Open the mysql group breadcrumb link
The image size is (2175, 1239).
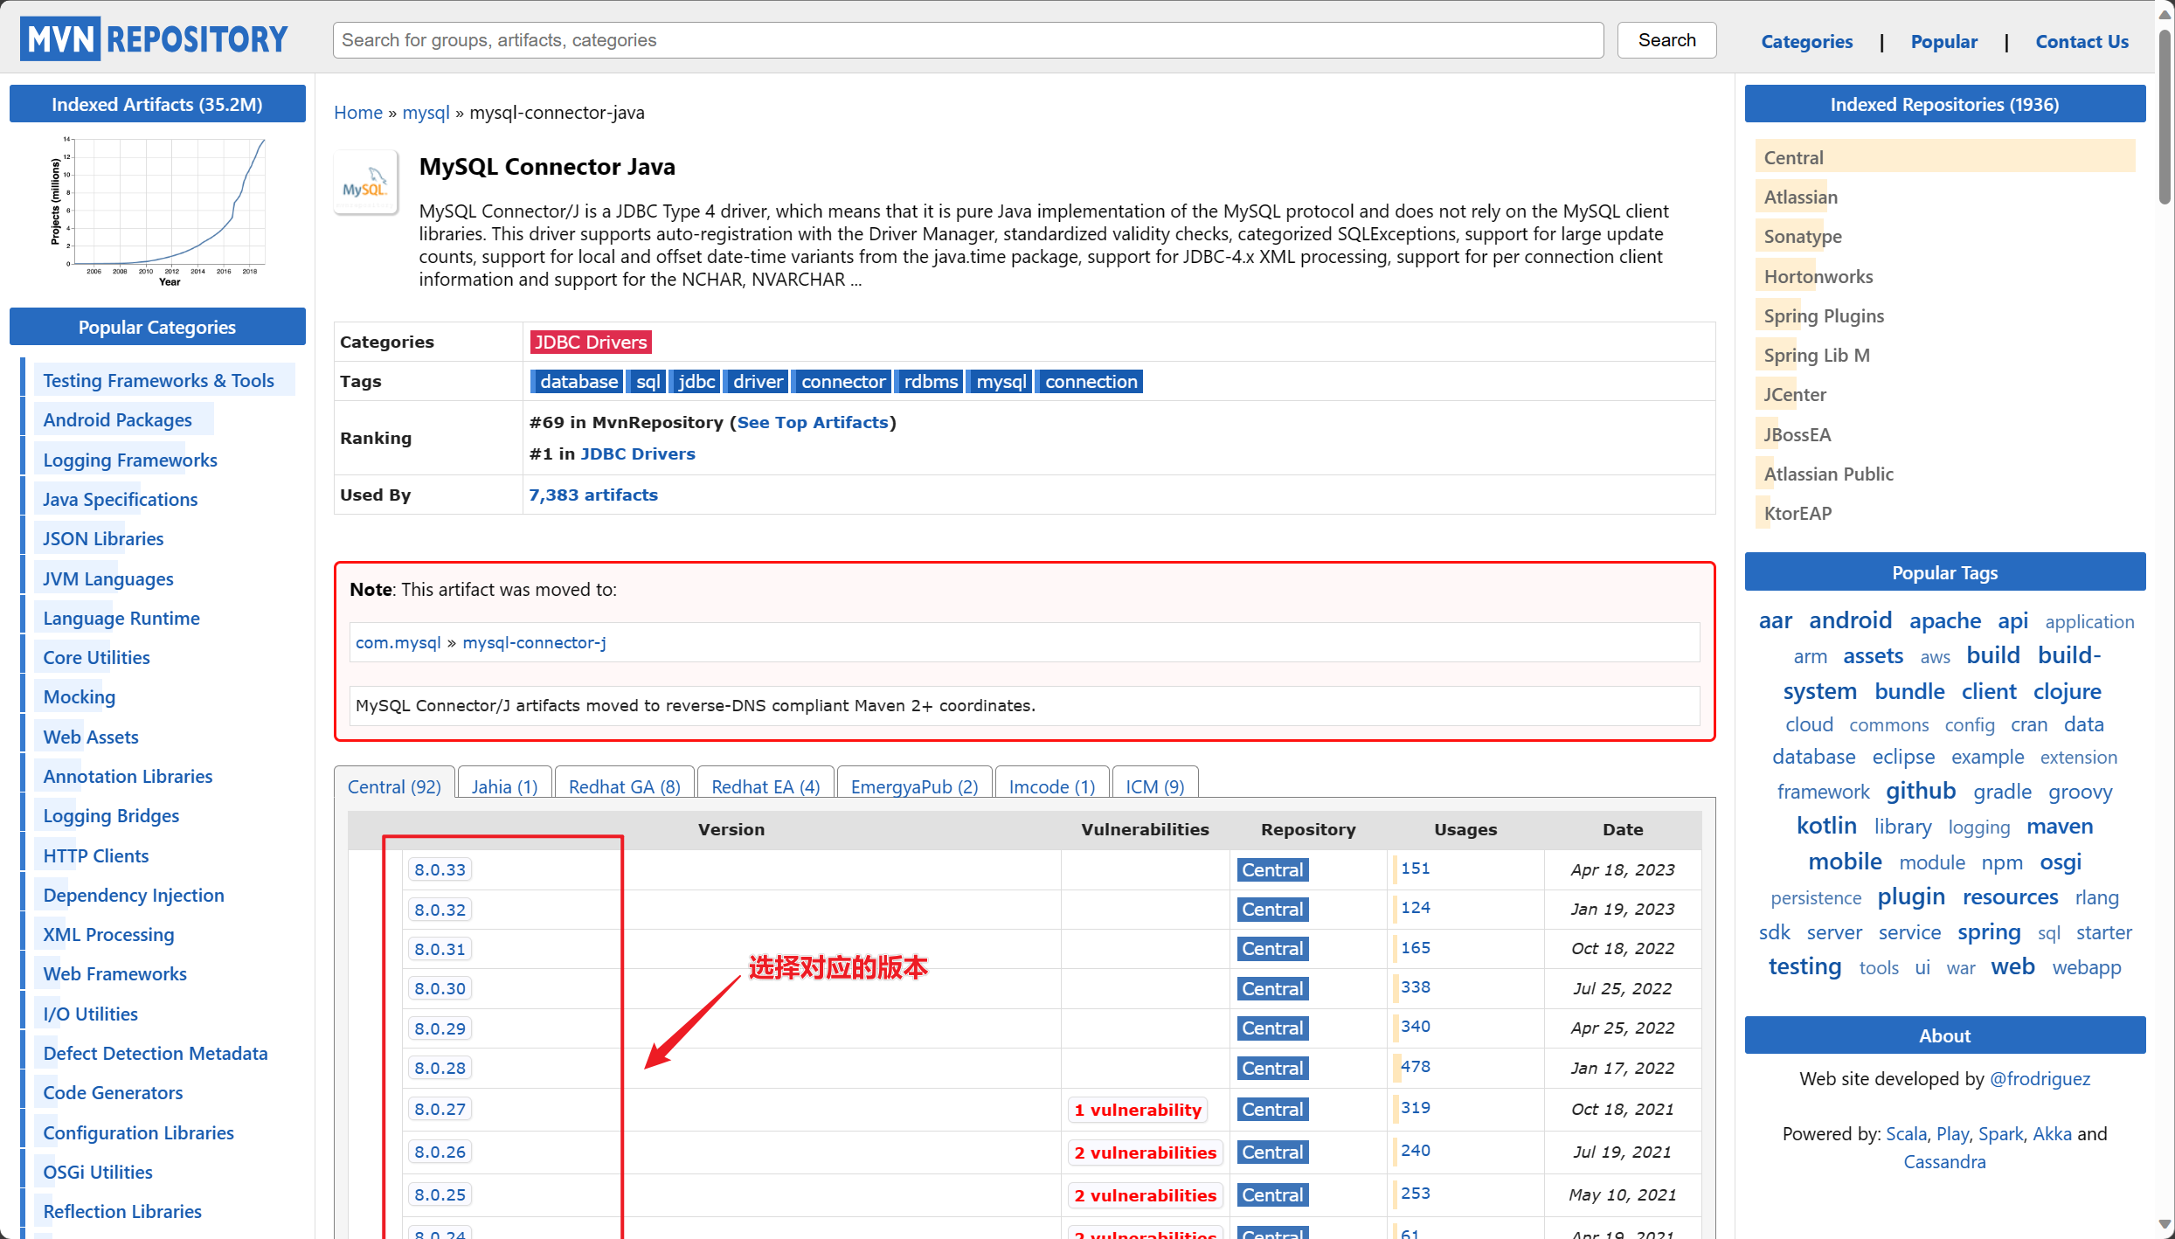pos(426,112)
